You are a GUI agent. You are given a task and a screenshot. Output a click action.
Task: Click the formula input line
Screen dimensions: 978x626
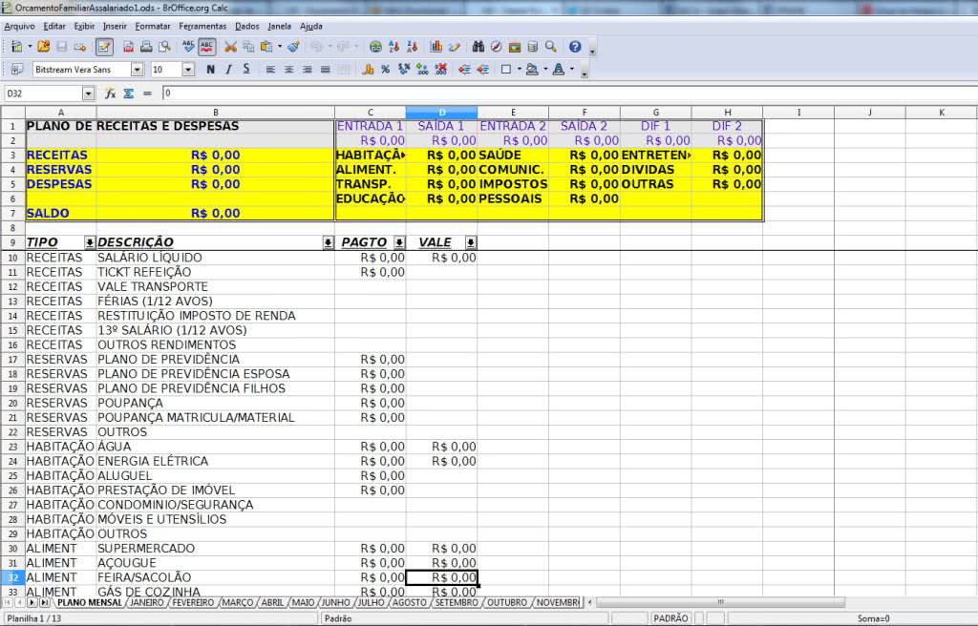[563, 94]
